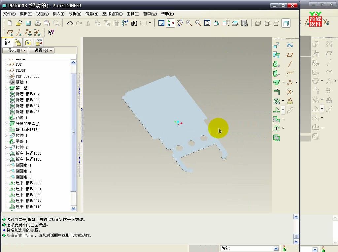Expand the 拉伸 2 tree node

point(6,147)
